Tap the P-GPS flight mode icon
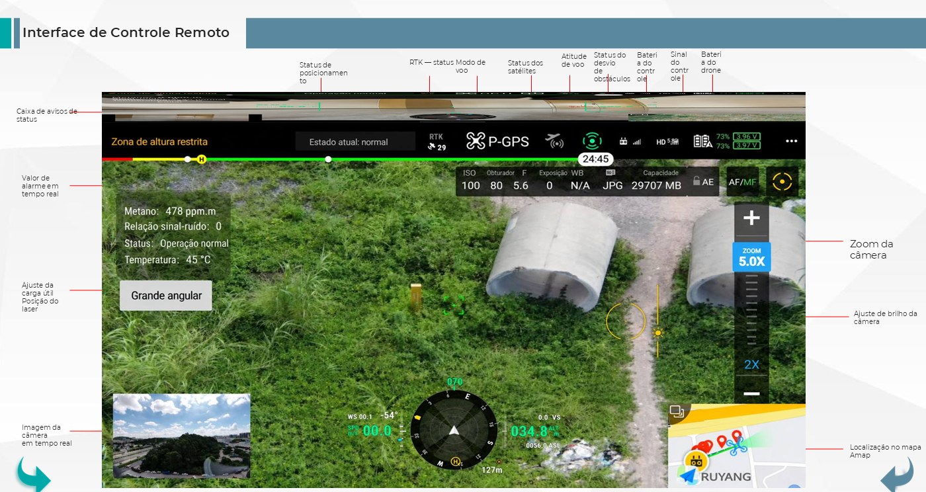Viewport: 926px width, 492px height. point(497,141)
